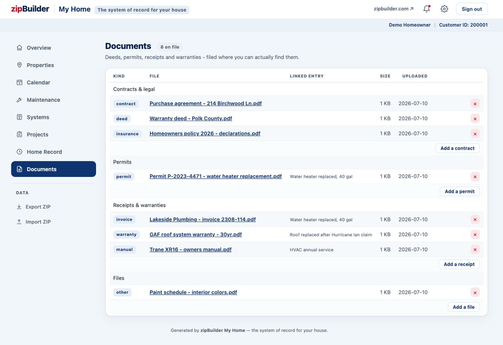Open Paint schedule - interior colors.pdf
This screenshot has height=345, width=503.
(193, 292)
